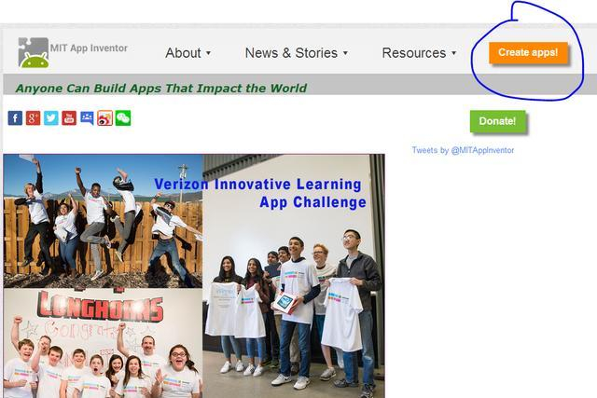
Task: Expand the Resources dropdown arrow
Action: pyautogui.click(x=454, y=53)
